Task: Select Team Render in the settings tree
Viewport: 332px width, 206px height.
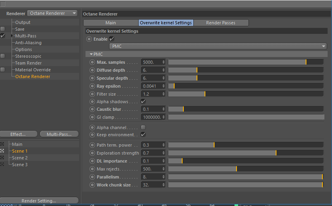Action: [28, 63]
